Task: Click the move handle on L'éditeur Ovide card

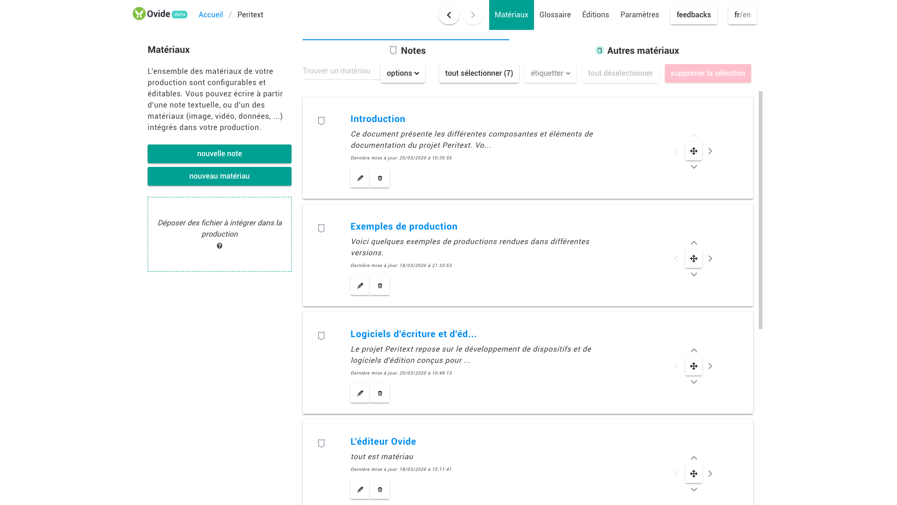Action: click(x=694, y=474)
